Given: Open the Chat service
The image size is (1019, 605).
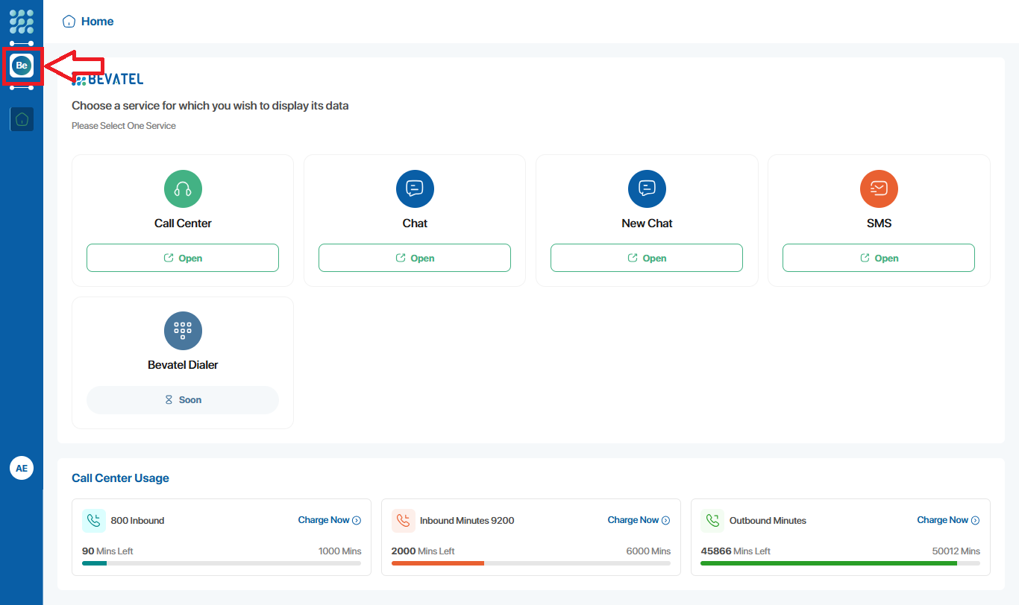Looking at the screenshot, I should pos(415,258).
